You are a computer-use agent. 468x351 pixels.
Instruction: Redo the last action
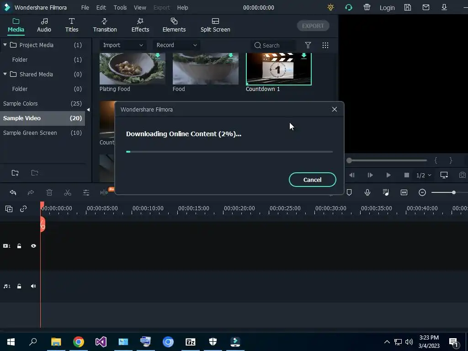[x=31, y=192]
